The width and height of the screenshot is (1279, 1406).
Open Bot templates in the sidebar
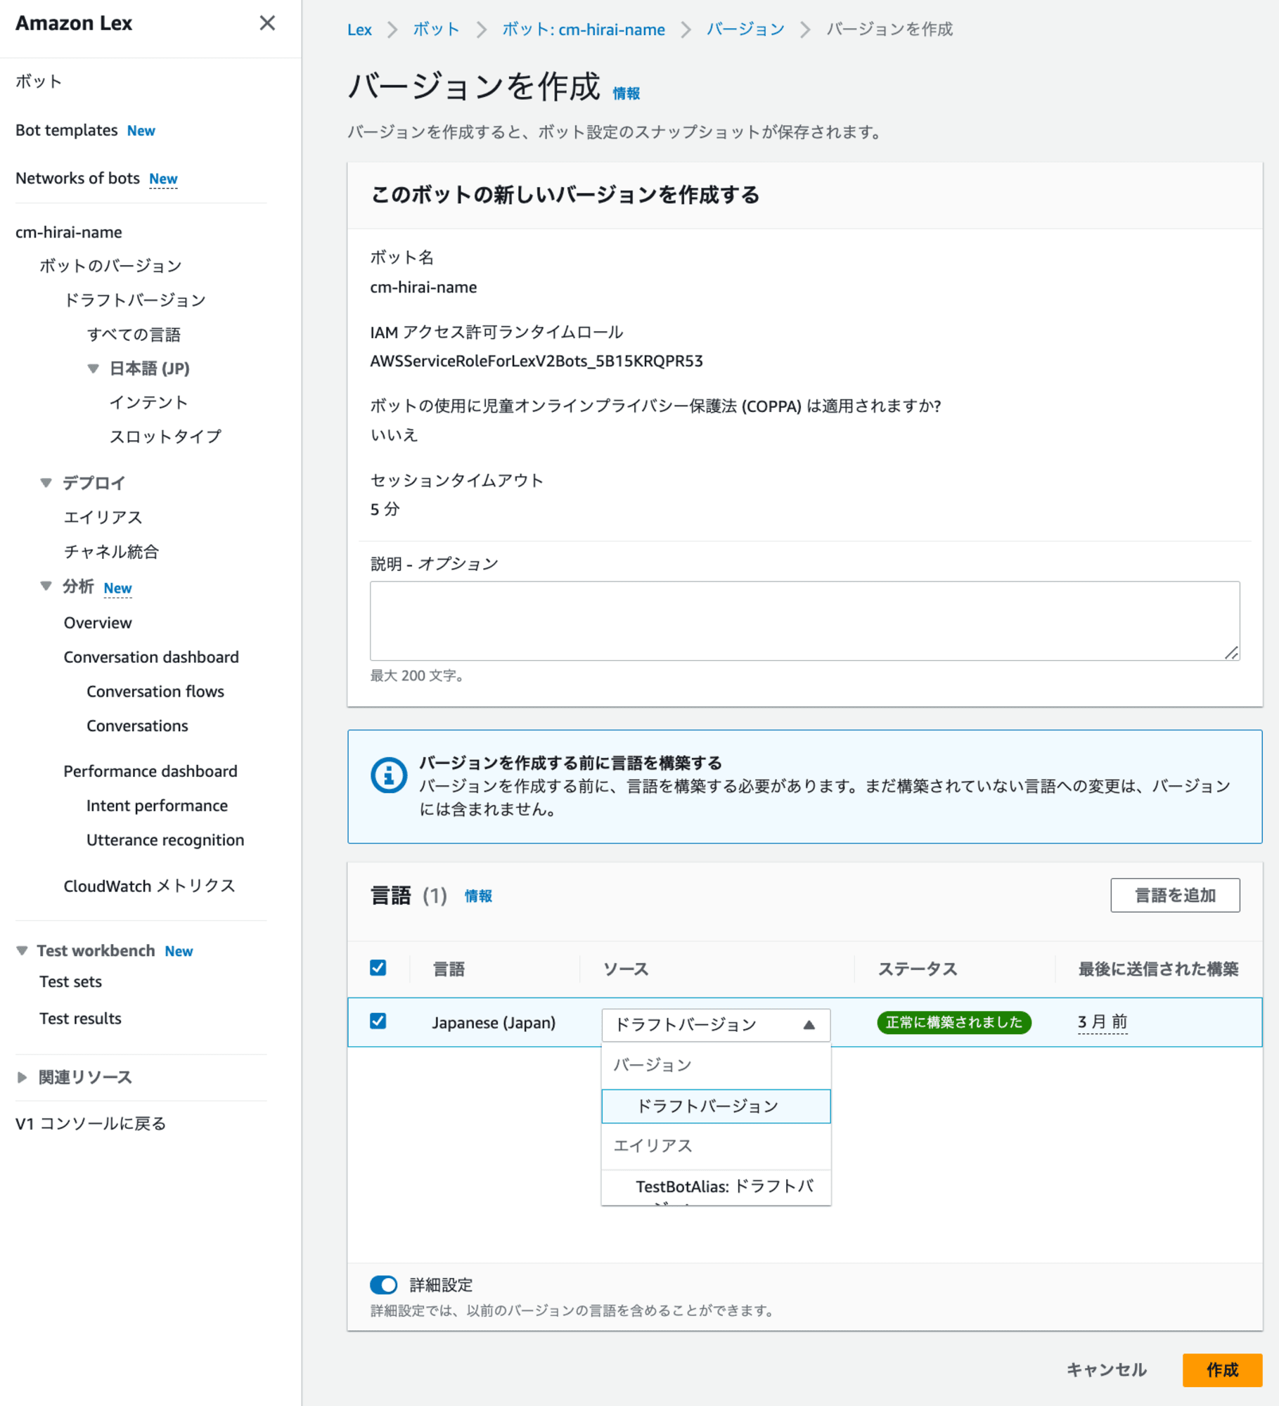pos(66,130)
